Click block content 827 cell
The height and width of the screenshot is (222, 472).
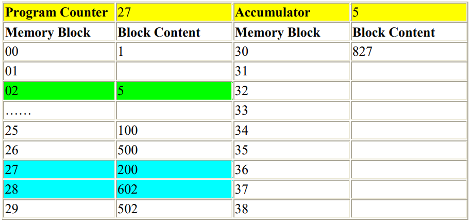[x=409, y=52]
